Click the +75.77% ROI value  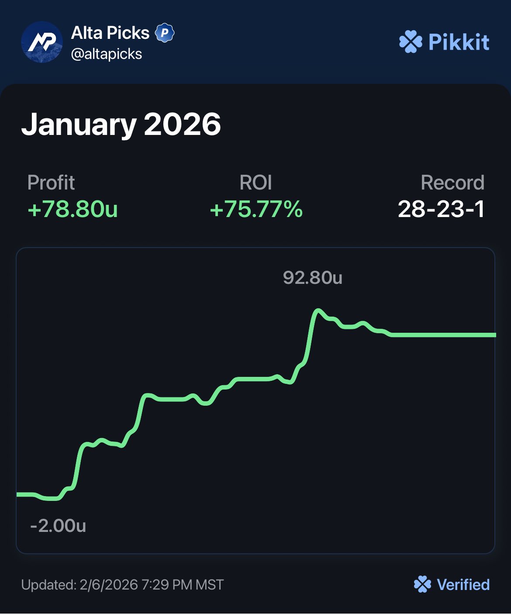click(256, 209)
